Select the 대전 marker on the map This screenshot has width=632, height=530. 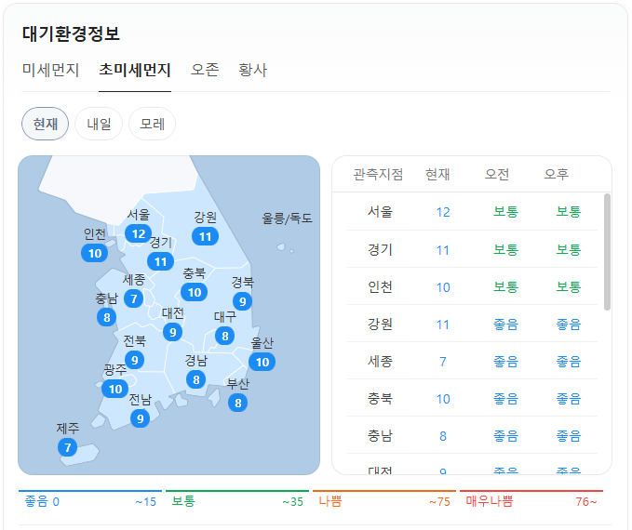[172, 332]
